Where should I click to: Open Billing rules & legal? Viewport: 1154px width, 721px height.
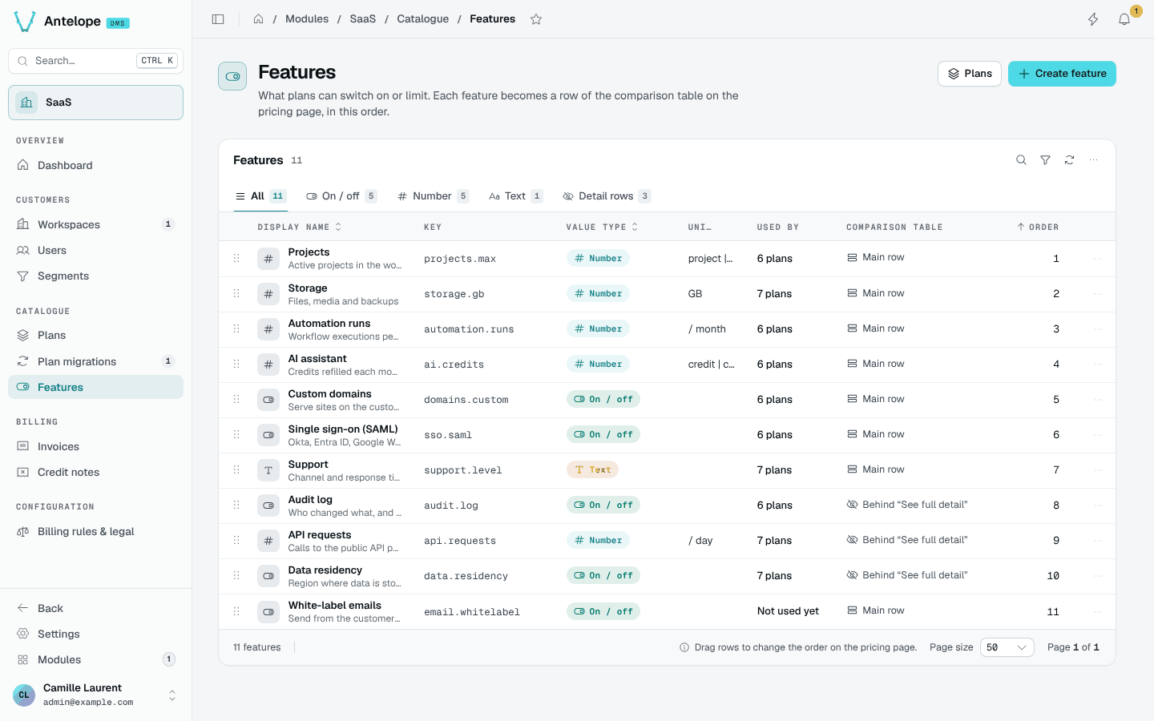[95, 531]
